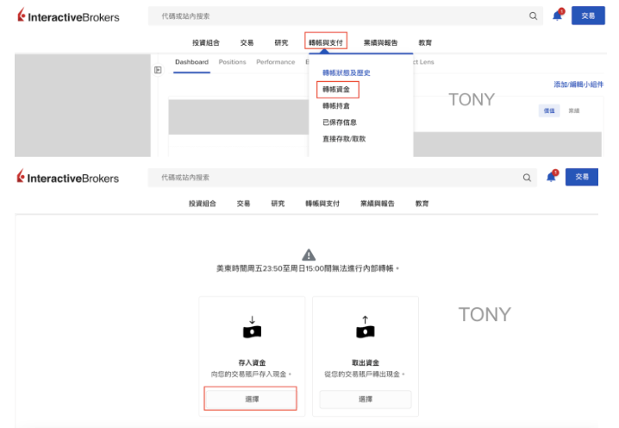Open 教育 menu in top nav bar
Screen dimensions: 619x428
pyautogui.click(x=425, y=42)
